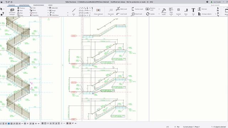
Task: Create a Detail mark
Action: pos(136,14)
